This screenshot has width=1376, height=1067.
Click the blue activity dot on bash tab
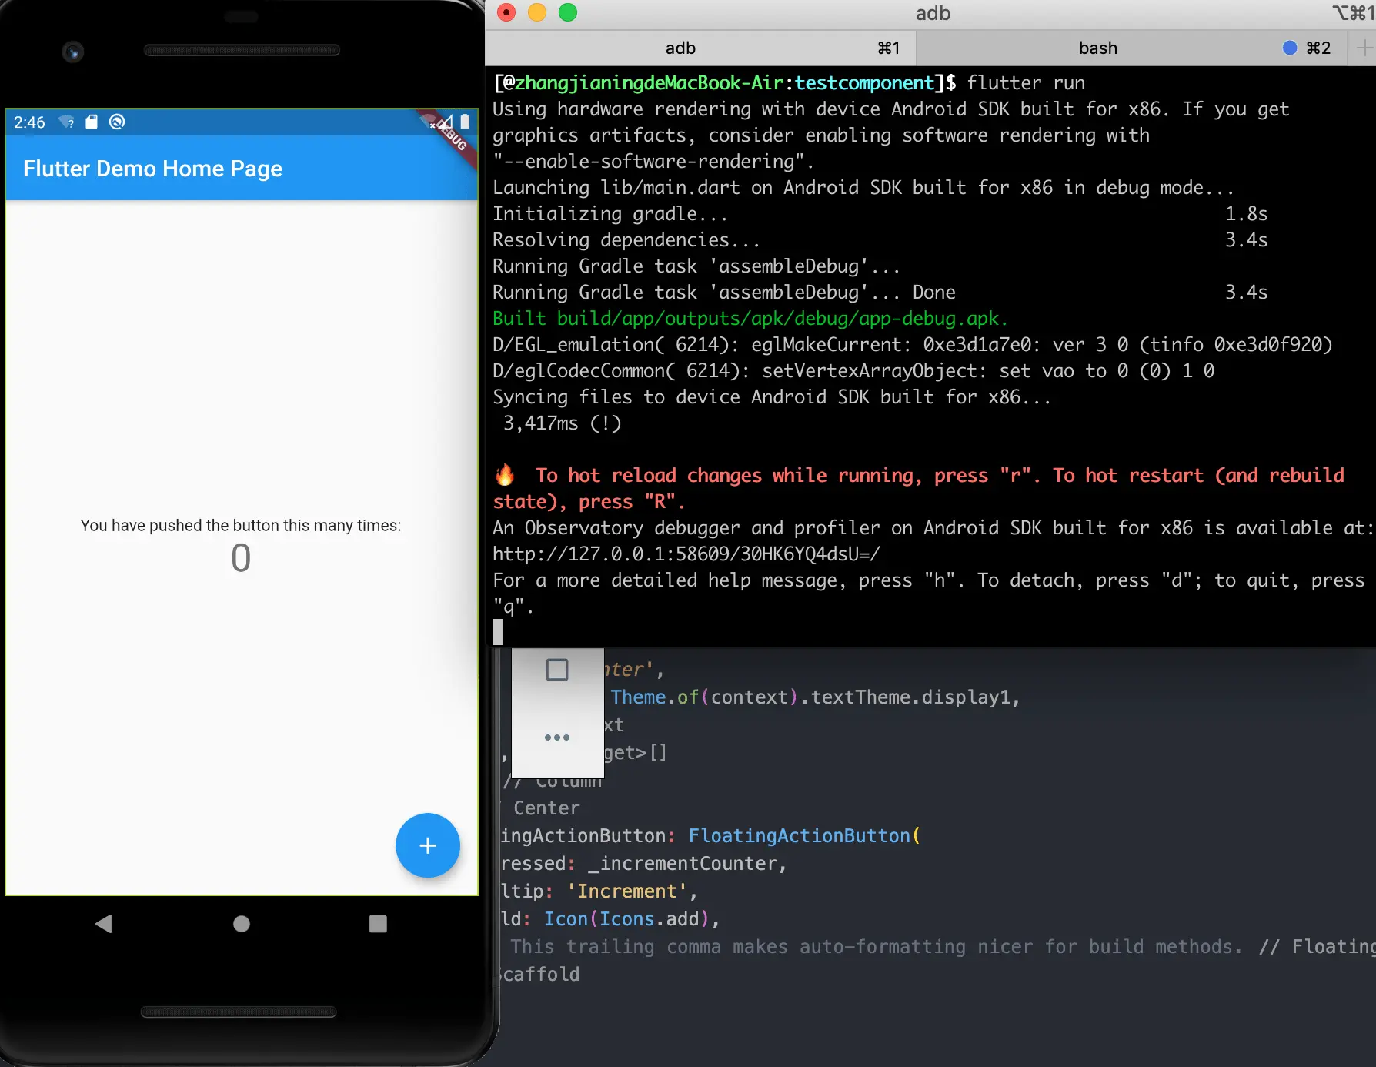tap(1290, 48)
